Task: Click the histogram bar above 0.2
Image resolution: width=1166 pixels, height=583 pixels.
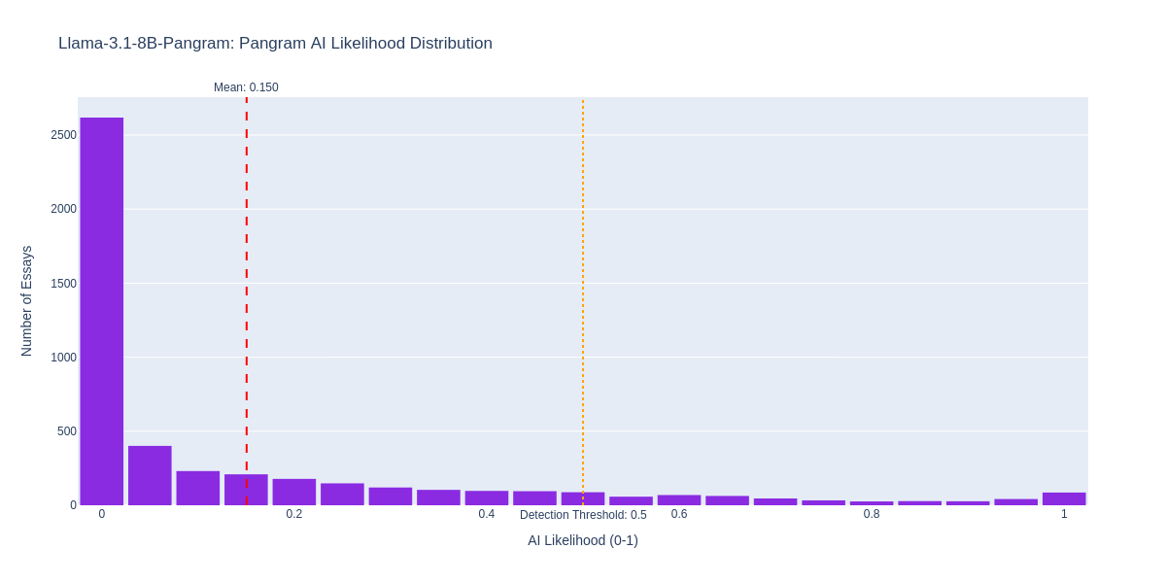Action: (294, 492)
